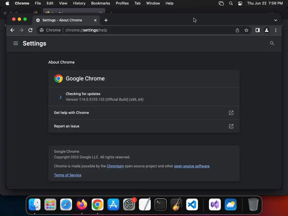Open the Profiles menu
Screen dimensions: 288x216
point(122,3)
